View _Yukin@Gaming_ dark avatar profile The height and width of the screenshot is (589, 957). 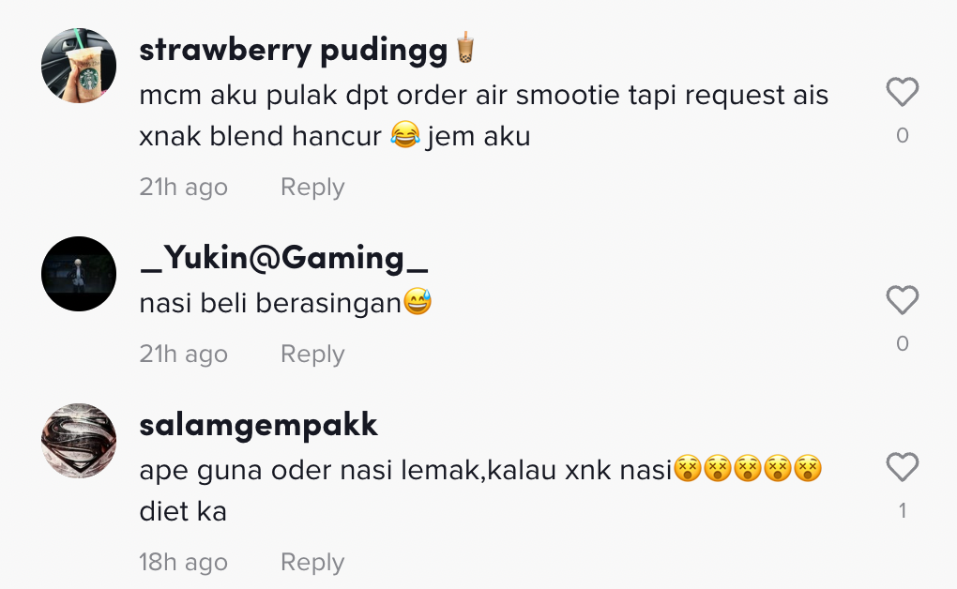pos(79,274)
